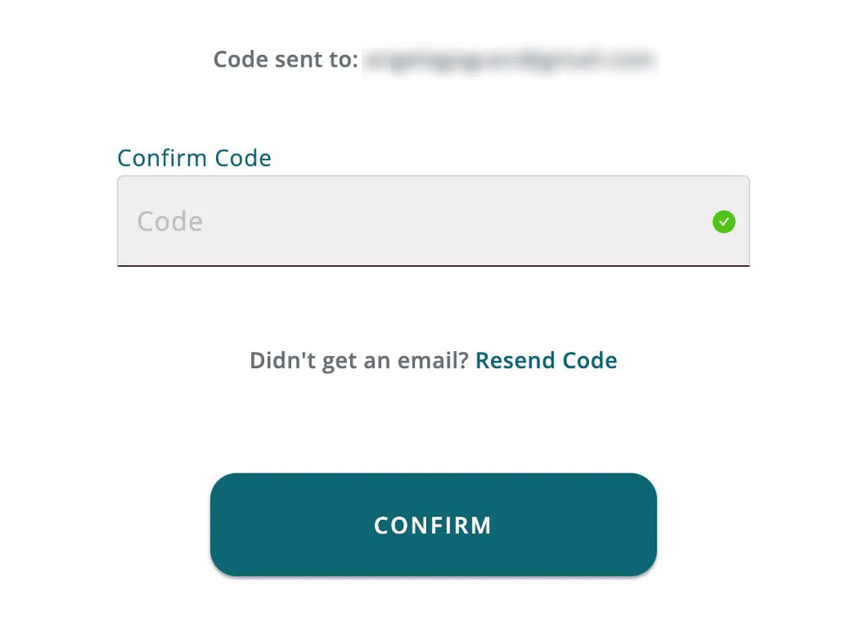Activate the gray Code text box
Screen dimensions: 864x622
point(433,221)
